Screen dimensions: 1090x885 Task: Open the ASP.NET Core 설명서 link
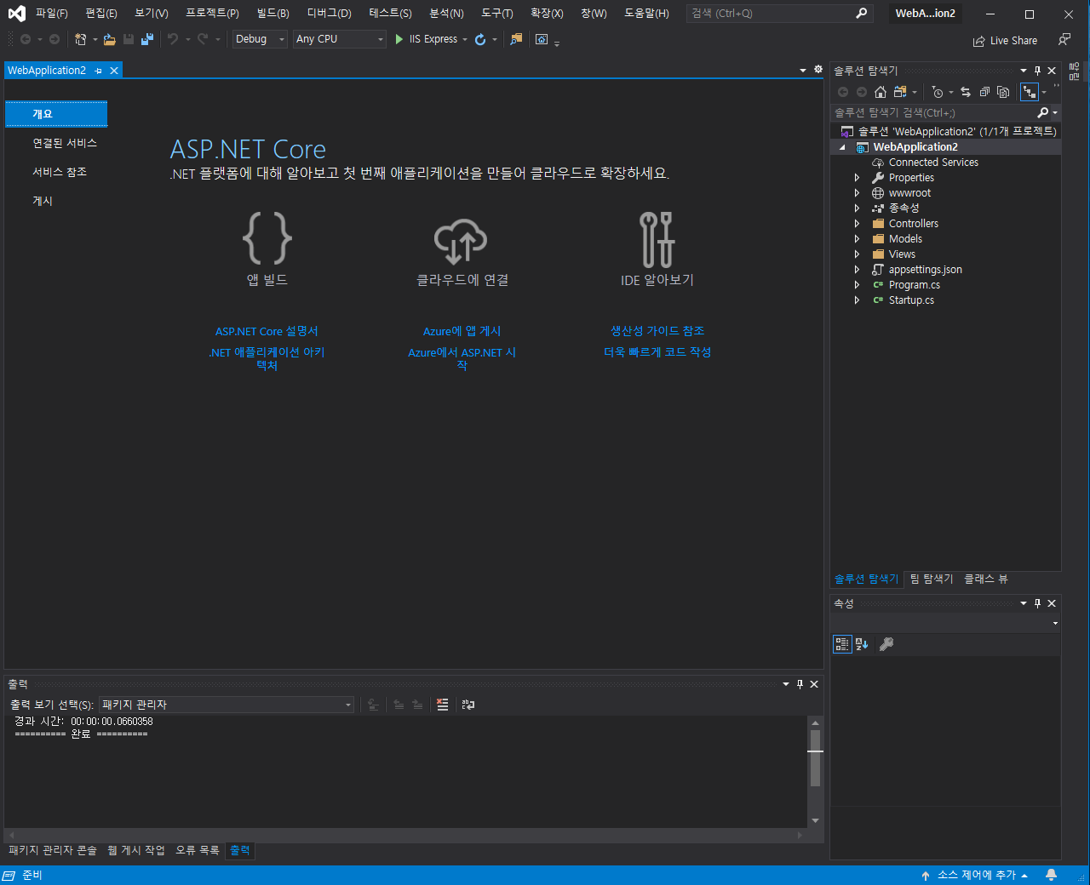(x=267, y=331)
